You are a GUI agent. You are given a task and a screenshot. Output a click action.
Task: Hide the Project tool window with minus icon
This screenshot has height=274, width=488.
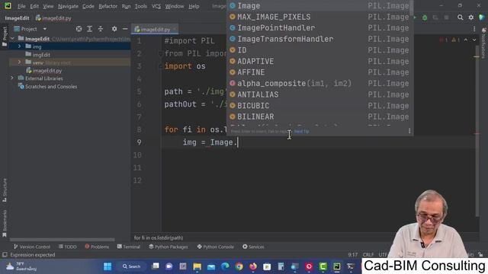125,29
